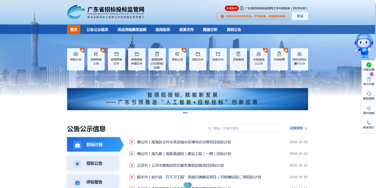The height and width of the screenshot is (188, 376).
Task: Open the 资格预审文件 card
Action: click(x=116, y=59)
